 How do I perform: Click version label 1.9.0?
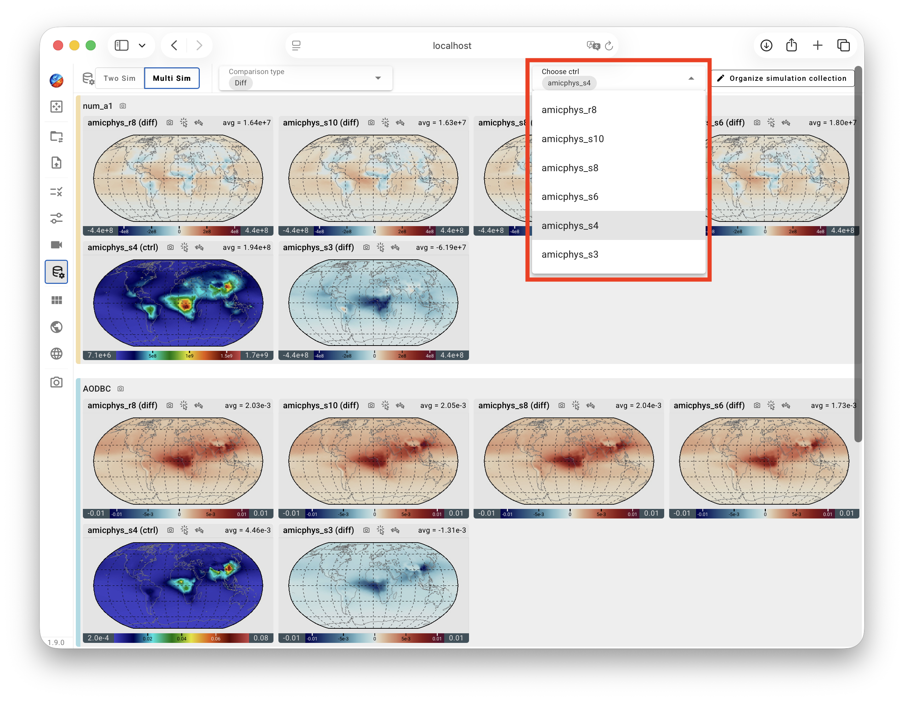tap(56, 642)
